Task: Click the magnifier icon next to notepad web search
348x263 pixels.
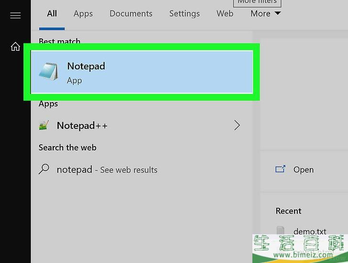Action: [x=44, y=169]
